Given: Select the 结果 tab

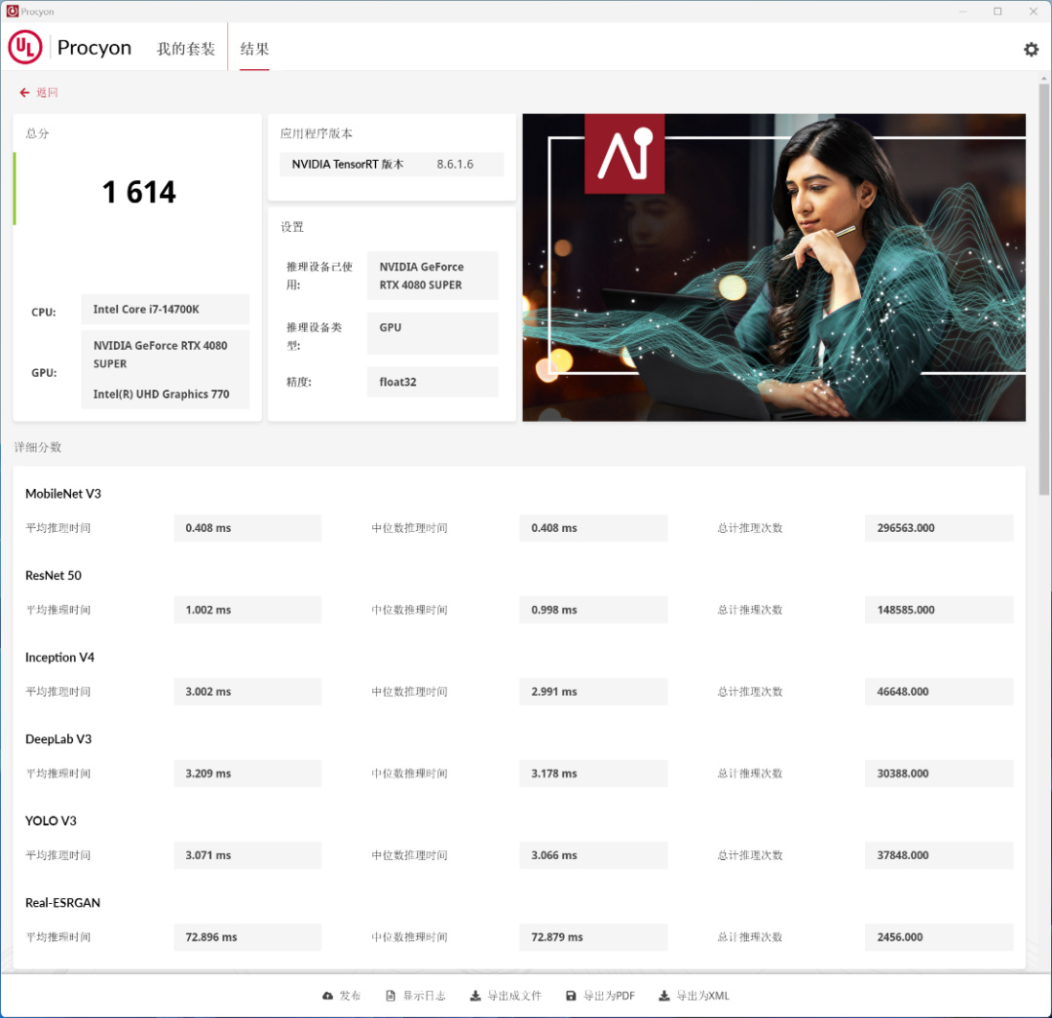Looking at the screenshot, I should [254, 49].
